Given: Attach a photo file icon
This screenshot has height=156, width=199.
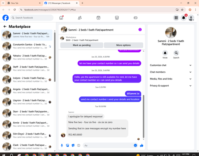Looking at the screenshot, I should click(x=68, y=145).
